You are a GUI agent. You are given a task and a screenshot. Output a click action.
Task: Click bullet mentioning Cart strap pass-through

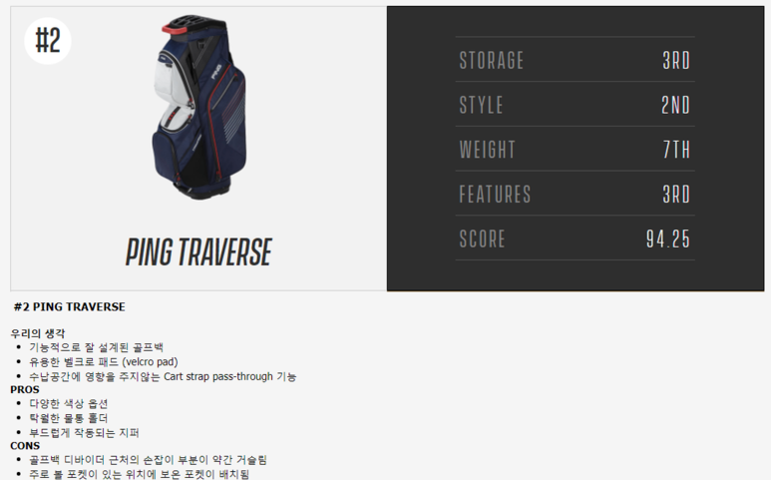coord(163,377)
